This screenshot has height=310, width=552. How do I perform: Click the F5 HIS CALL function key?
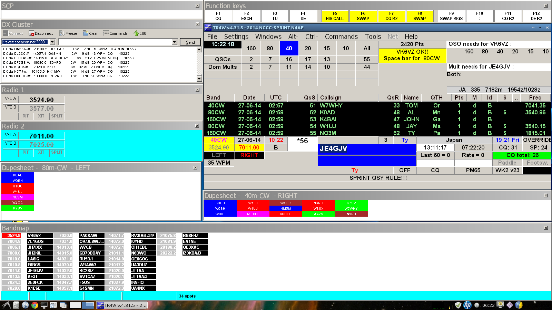coord(335,16)
